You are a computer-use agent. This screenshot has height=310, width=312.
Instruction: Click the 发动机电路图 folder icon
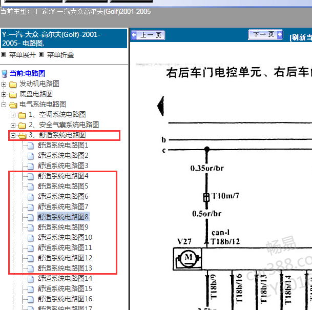13,85
